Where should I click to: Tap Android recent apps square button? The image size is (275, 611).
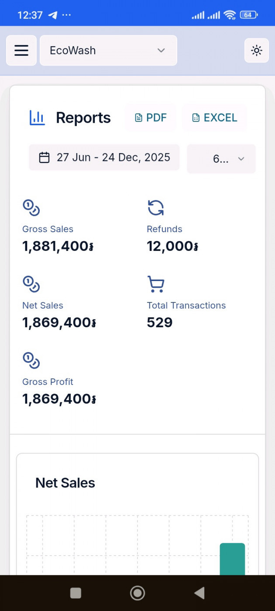point(76,593)
